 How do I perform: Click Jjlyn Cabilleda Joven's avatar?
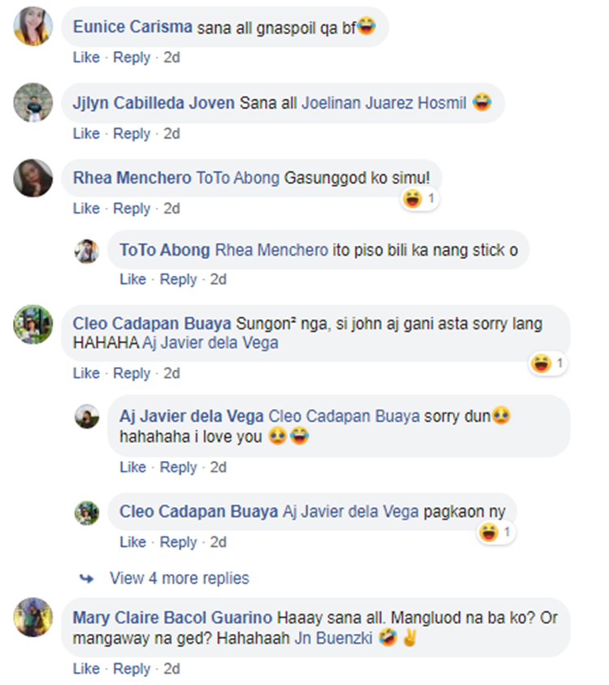[33, 102]
